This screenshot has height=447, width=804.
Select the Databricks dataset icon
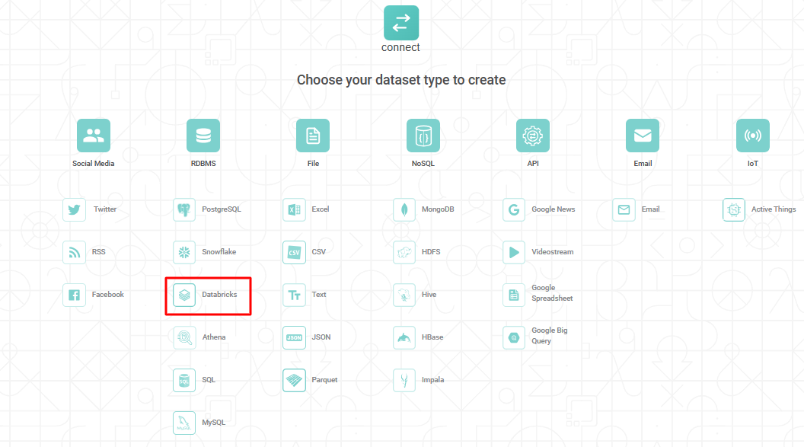pyautogui.click(x=184, y=295)
